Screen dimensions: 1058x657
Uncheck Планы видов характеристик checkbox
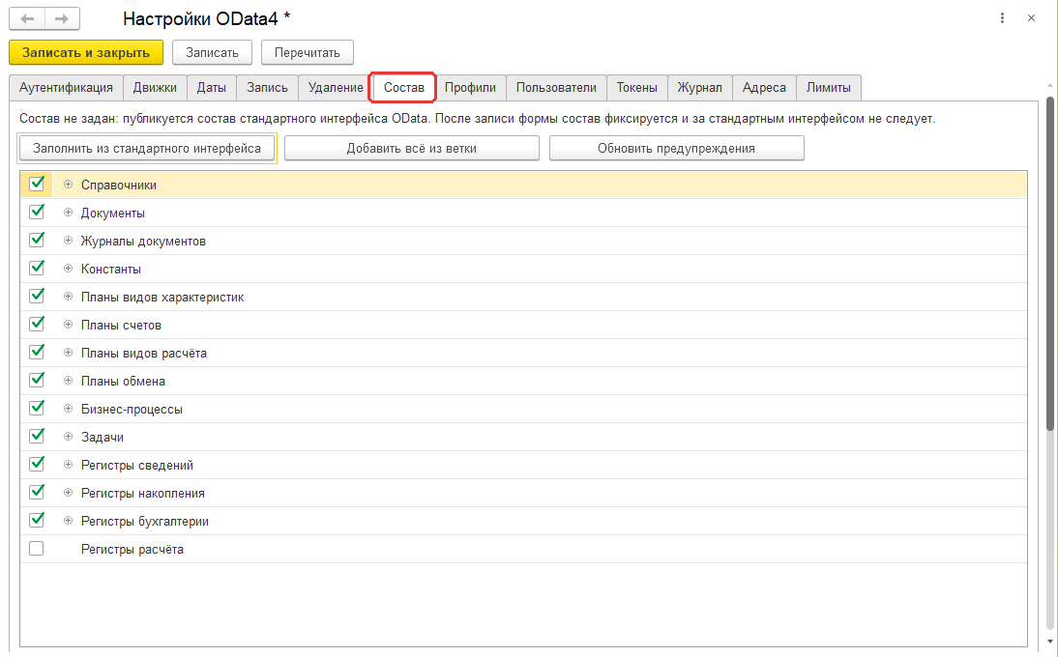[x=37, y=296]
